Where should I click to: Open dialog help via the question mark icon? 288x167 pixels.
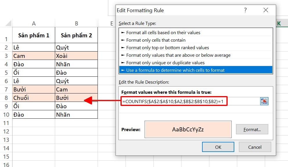(245, 10)
